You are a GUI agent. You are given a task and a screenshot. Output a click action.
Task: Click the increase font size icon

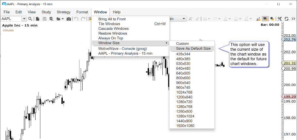(x=190, y=19)
